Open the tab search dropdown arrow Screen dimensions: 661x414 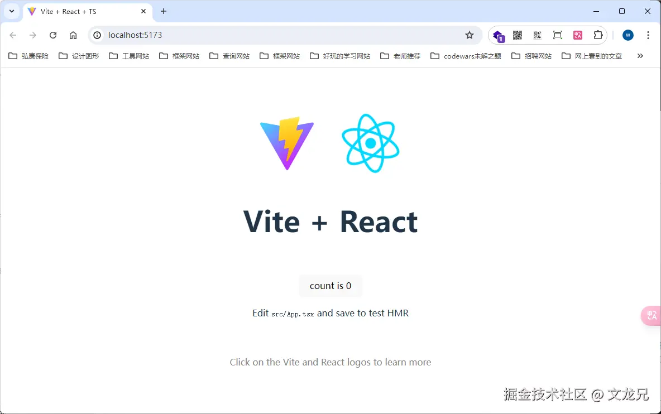pos(12,11)
